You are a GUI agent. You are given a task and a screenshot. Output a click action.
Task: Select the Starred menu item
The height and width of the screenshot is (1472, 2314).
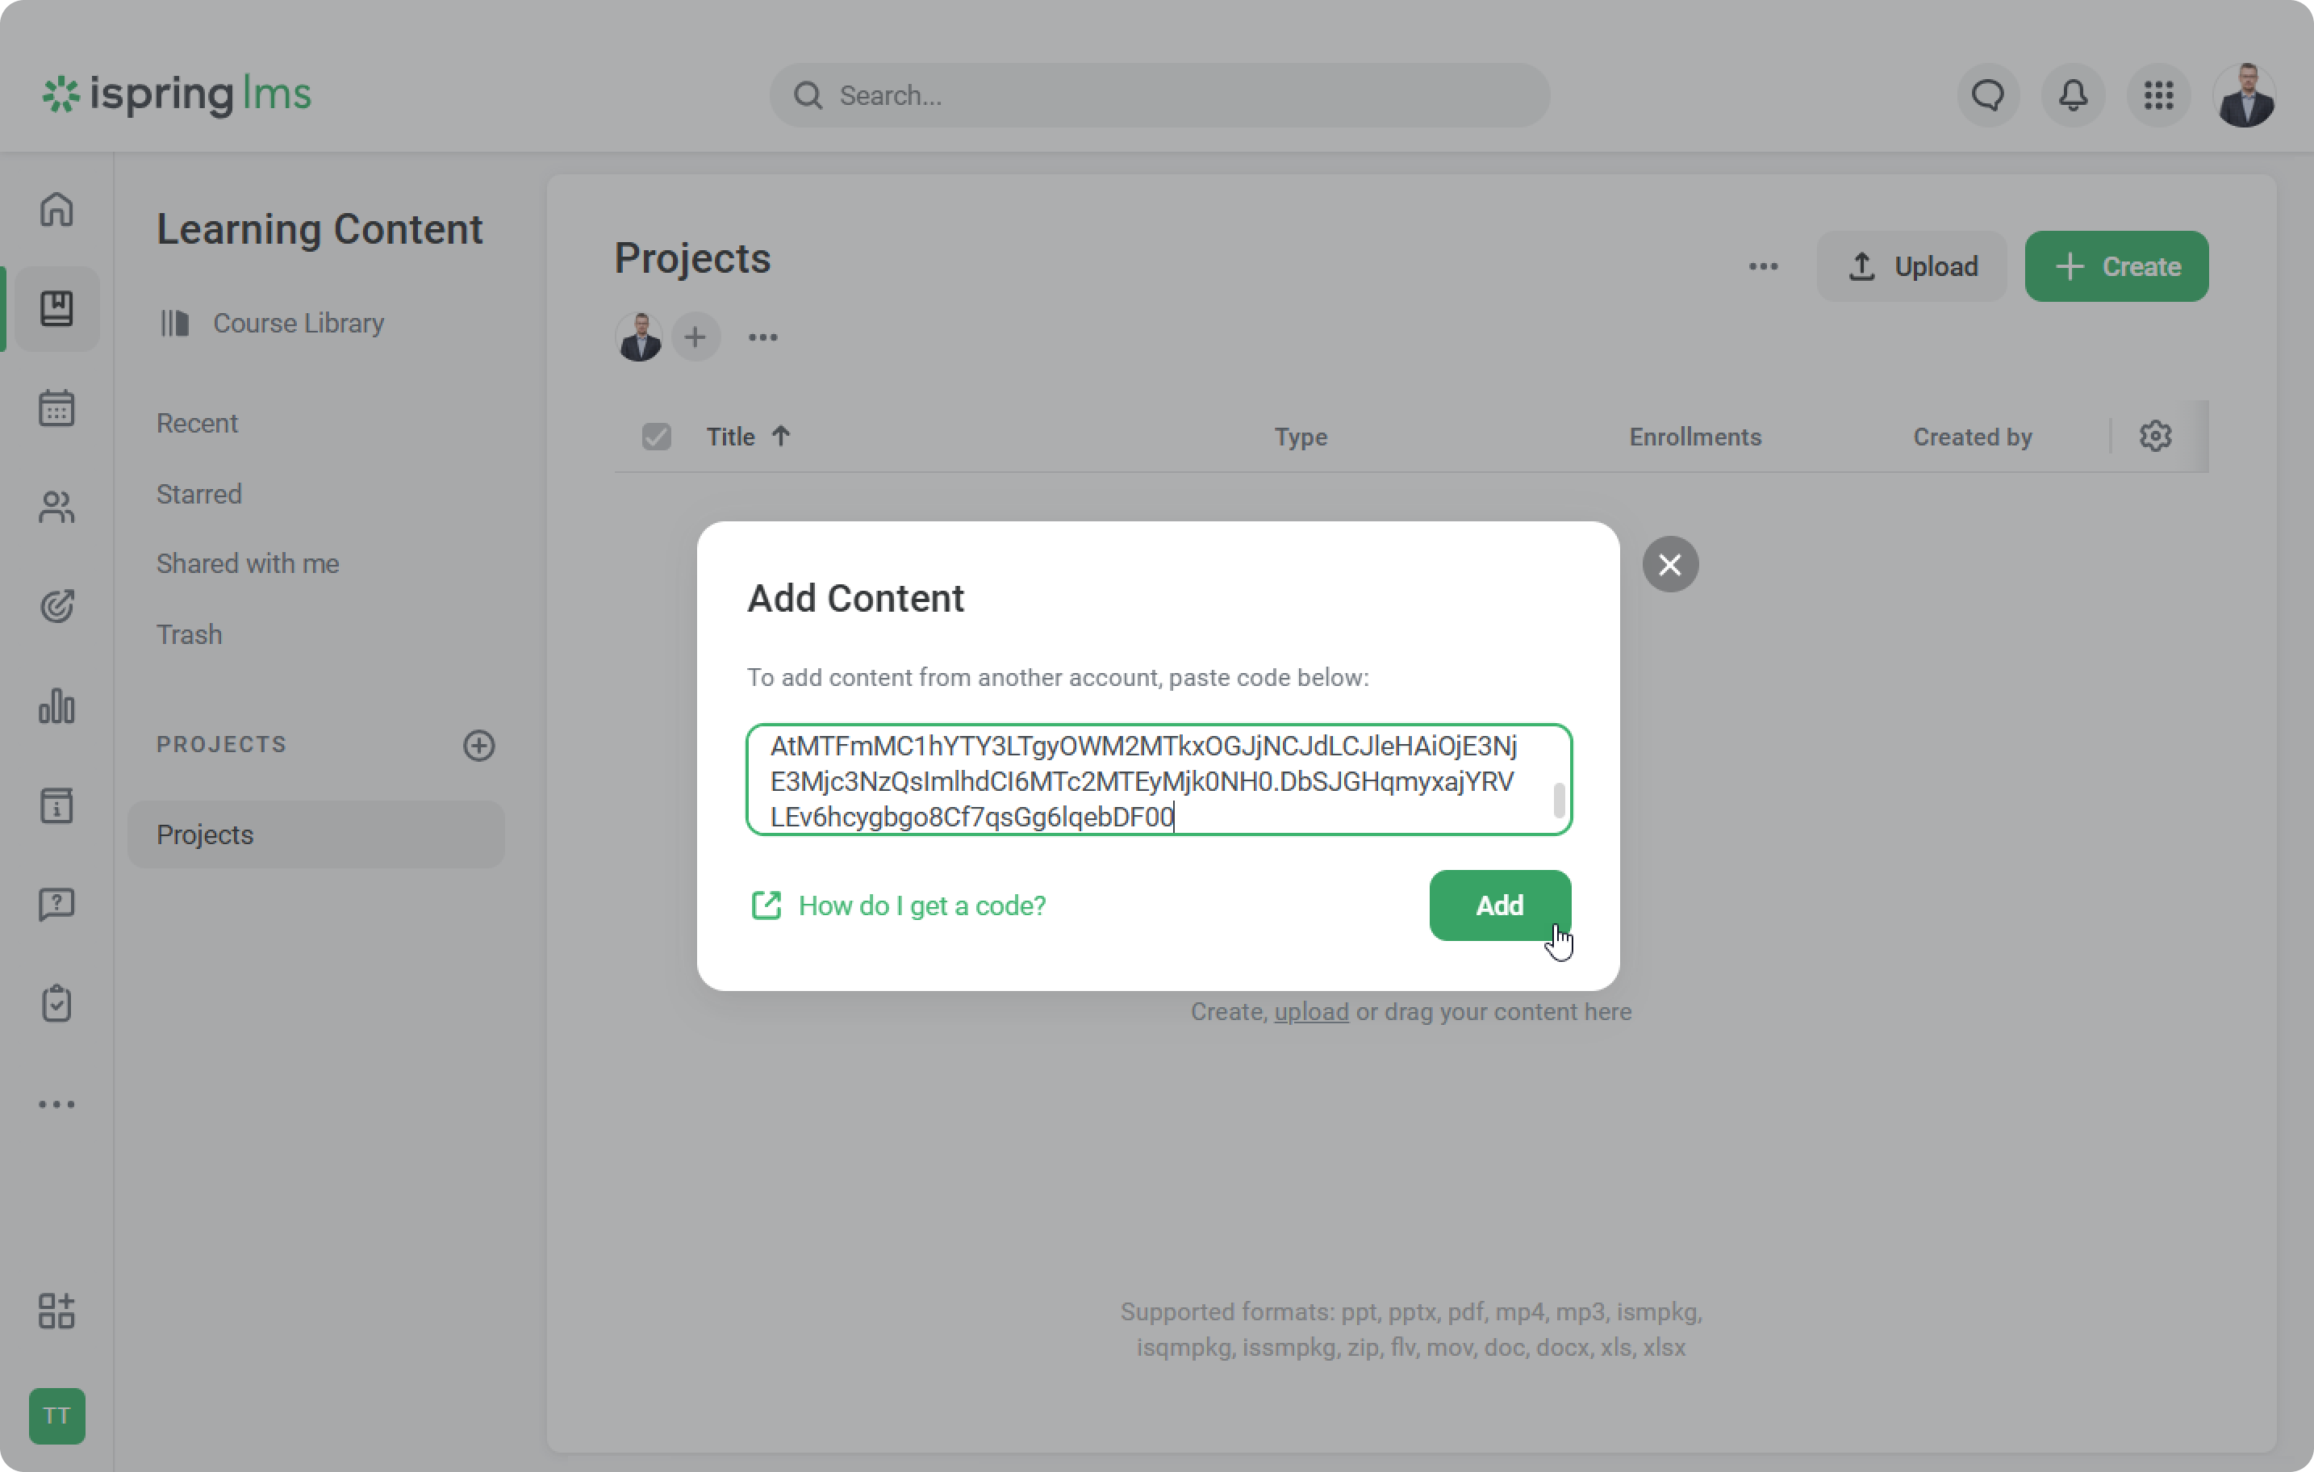pyautogui.click(x=199, y=494)
